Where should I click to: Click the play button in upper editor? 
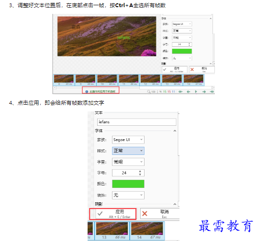pyautogui.click(x=196, y=92)
